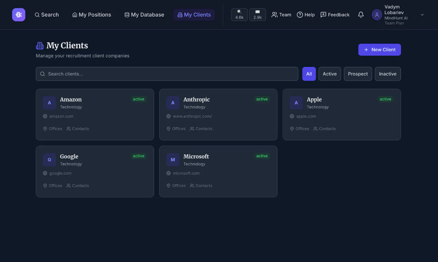Open Contacts on the Anthropic card
The height and width of the screenshot is (262, 438).
(201, 129)
